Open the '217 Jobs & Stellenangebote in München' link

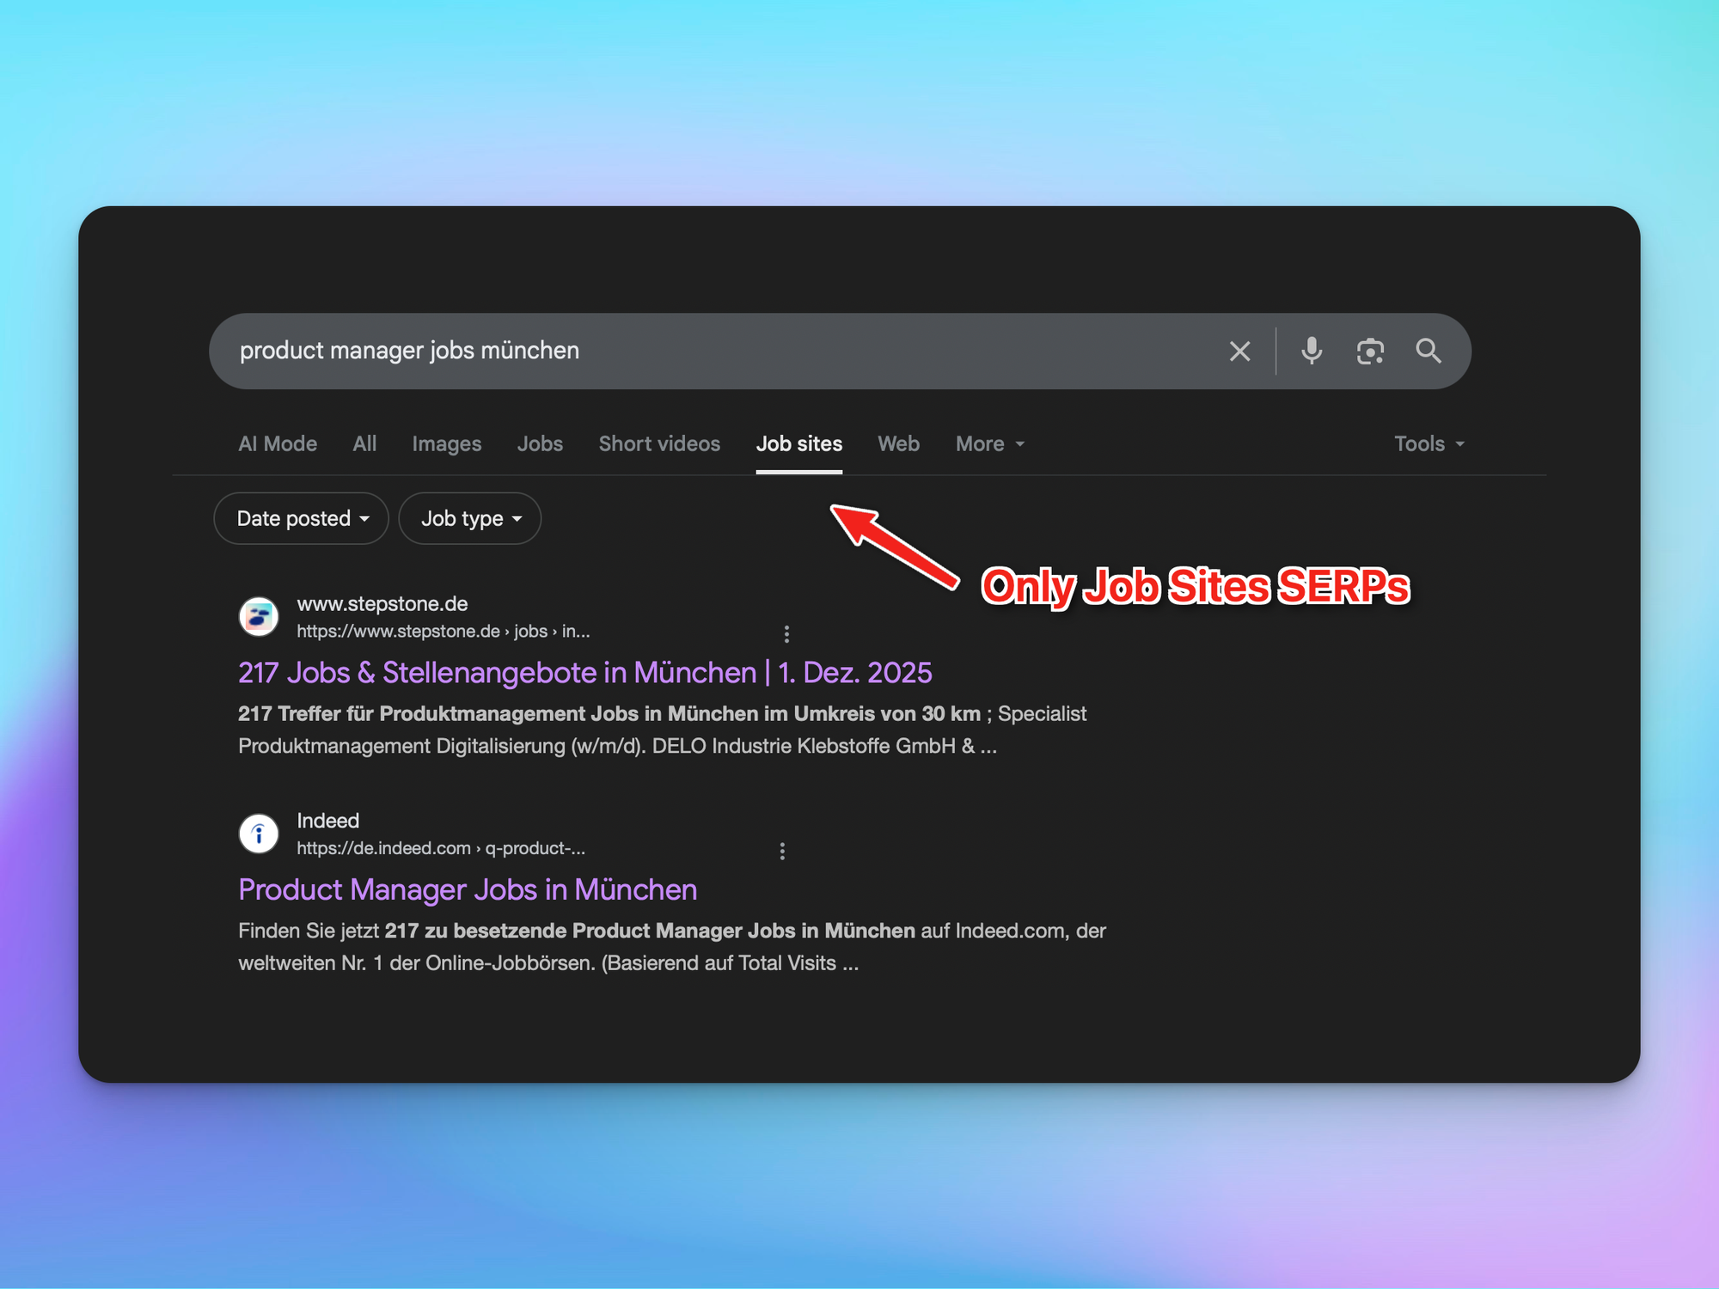[x=584, y=672]
